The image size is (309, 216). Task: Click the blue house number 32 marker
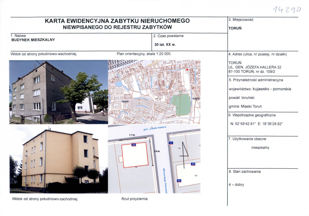133,145
